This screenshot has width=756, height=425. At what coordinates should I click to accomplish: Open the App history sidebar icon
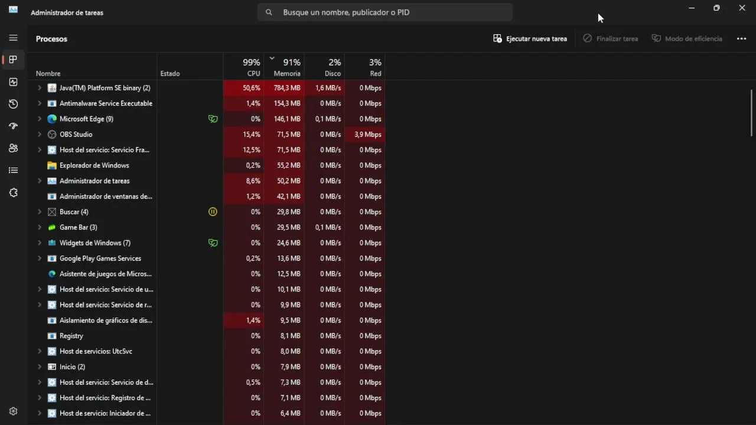pyautogui.click(x=13, y=104)
